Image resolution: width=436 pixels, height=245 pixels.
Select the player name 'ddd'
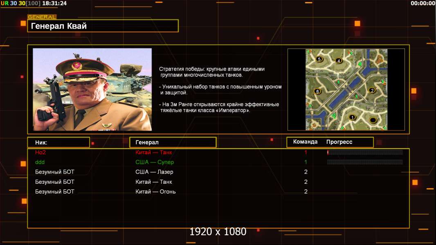tap(40, 162)
